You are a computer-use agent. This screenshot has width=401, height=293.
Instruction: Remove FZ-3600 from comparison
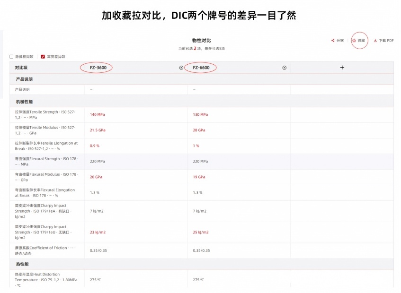tap(181, 68)
